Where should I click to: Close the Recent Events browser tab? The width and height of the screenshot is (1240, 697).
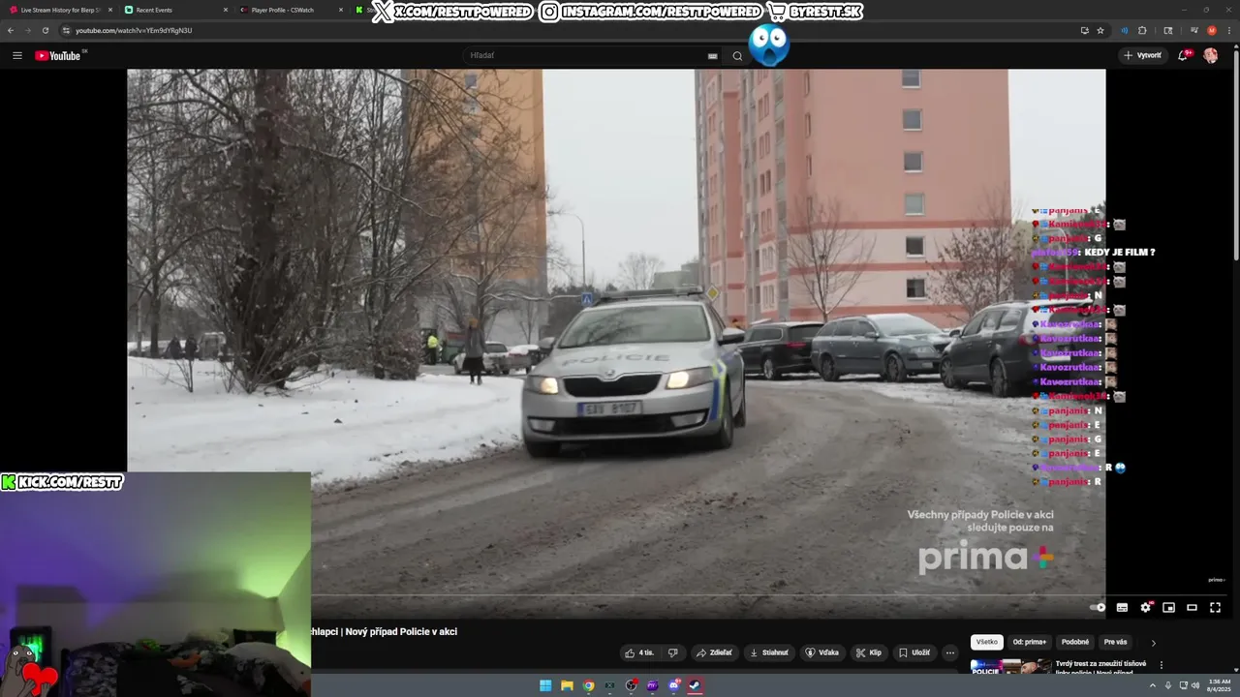tap(226, 10)
